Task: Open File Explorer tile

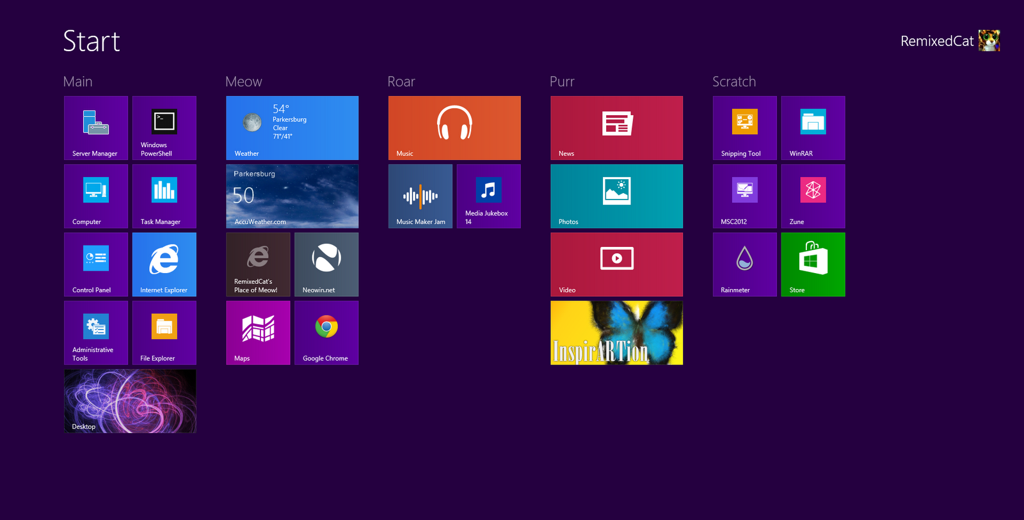Action: pos(164,333)
